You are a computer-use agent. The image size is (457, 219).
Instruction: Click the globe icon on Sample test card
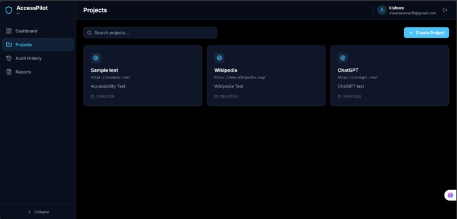[x=96, y=58]
